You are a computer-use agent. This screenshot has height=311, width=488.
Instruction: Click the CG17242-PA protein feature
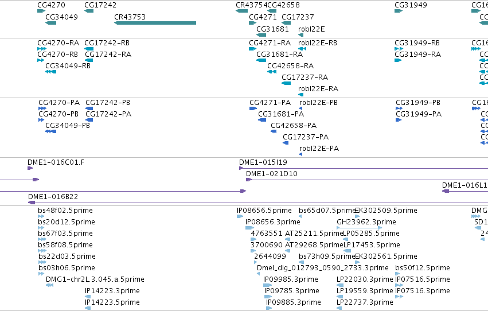(x=89, y=120)
